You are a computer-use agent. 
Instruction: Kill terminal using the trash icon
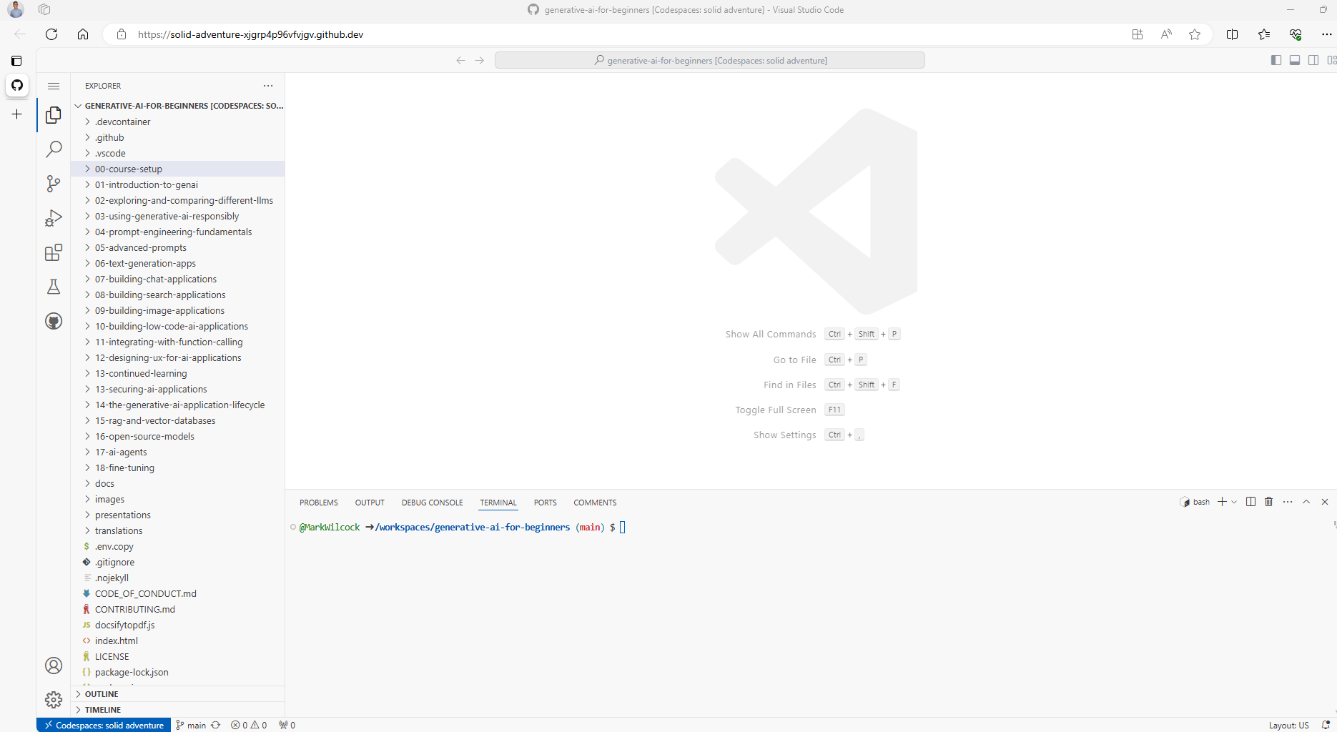[1269, 502]
